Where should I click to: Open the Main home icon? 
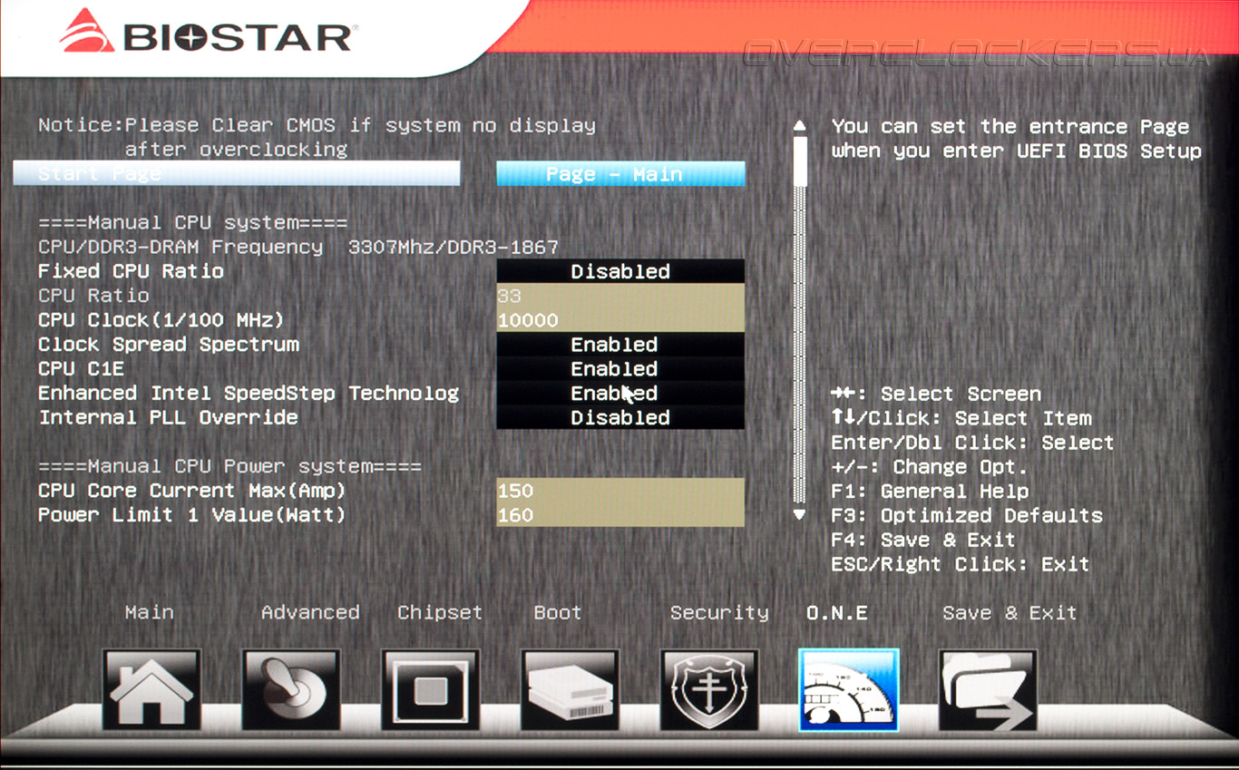coord(151,690)
